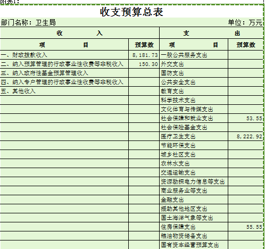The image size is (265, 249).
Task: Click the 其他收入 item cell
Action: point(64,91)
